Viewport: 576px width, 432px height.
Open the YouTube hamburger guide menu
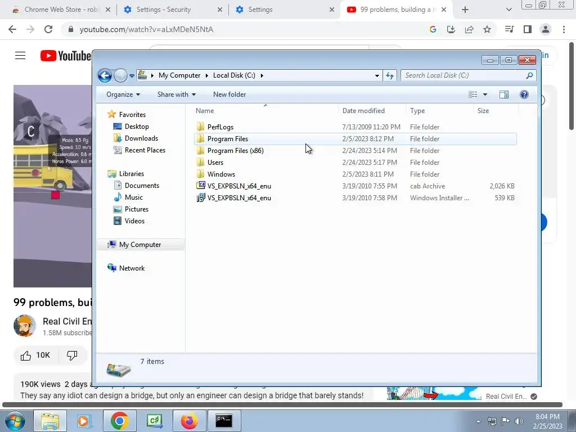pyautogui.click(x=20, y=56)
